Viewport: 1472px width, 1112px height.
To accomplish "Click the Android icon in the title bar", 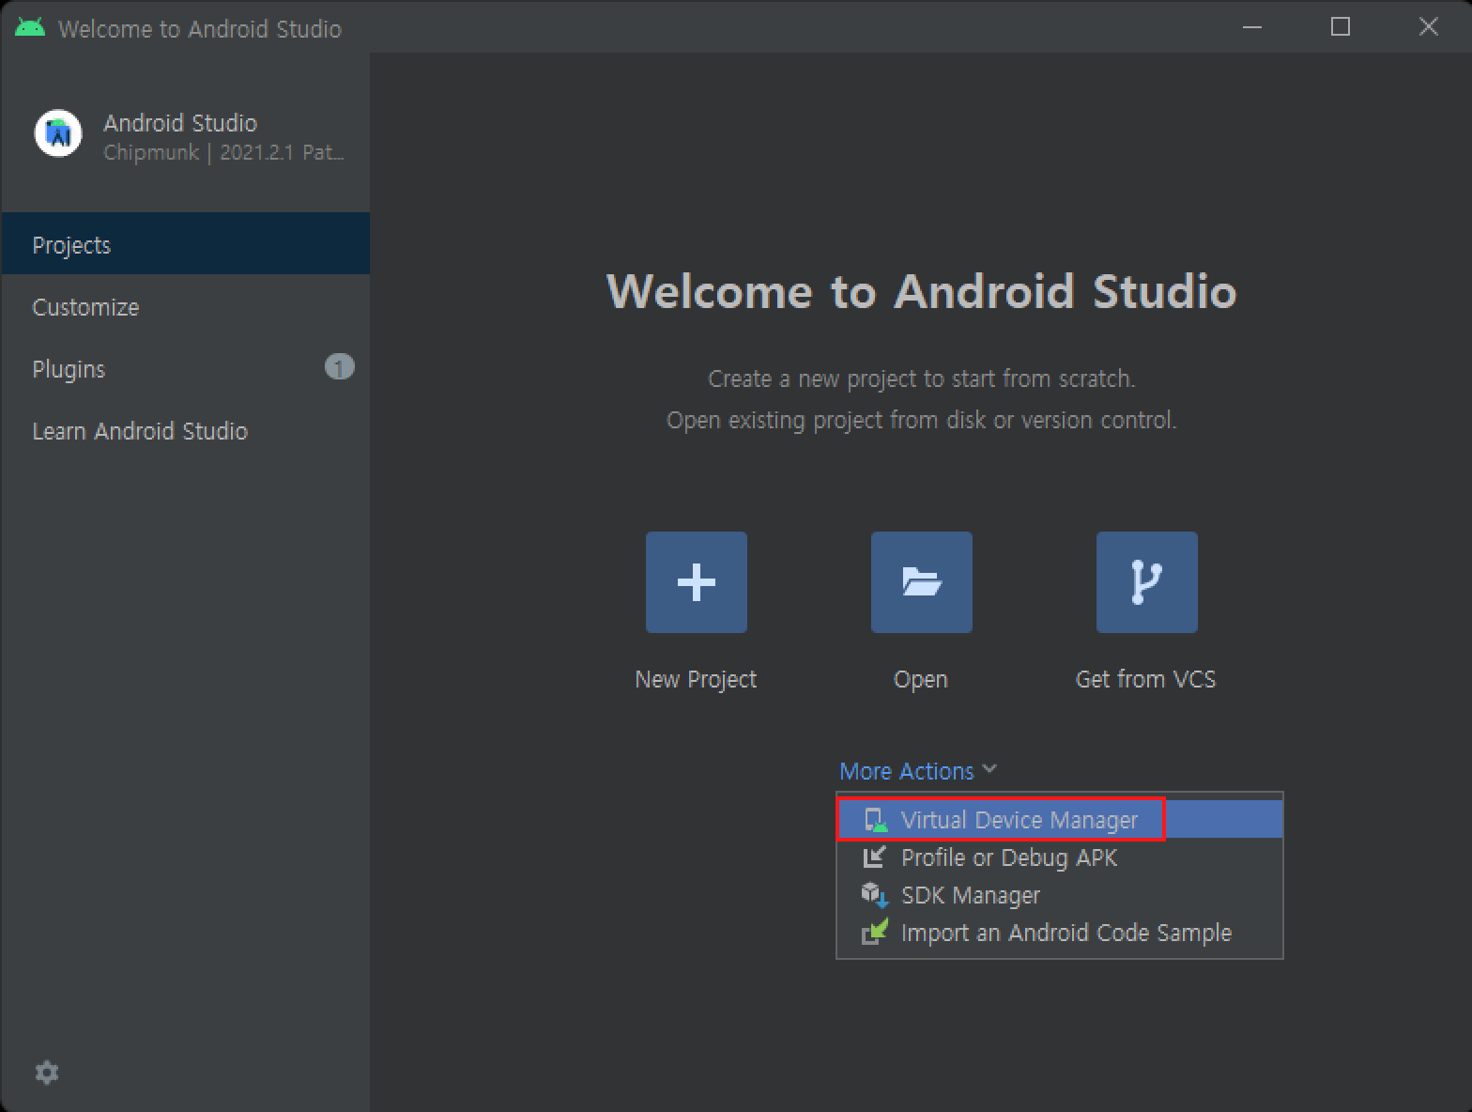I will 30,27.
